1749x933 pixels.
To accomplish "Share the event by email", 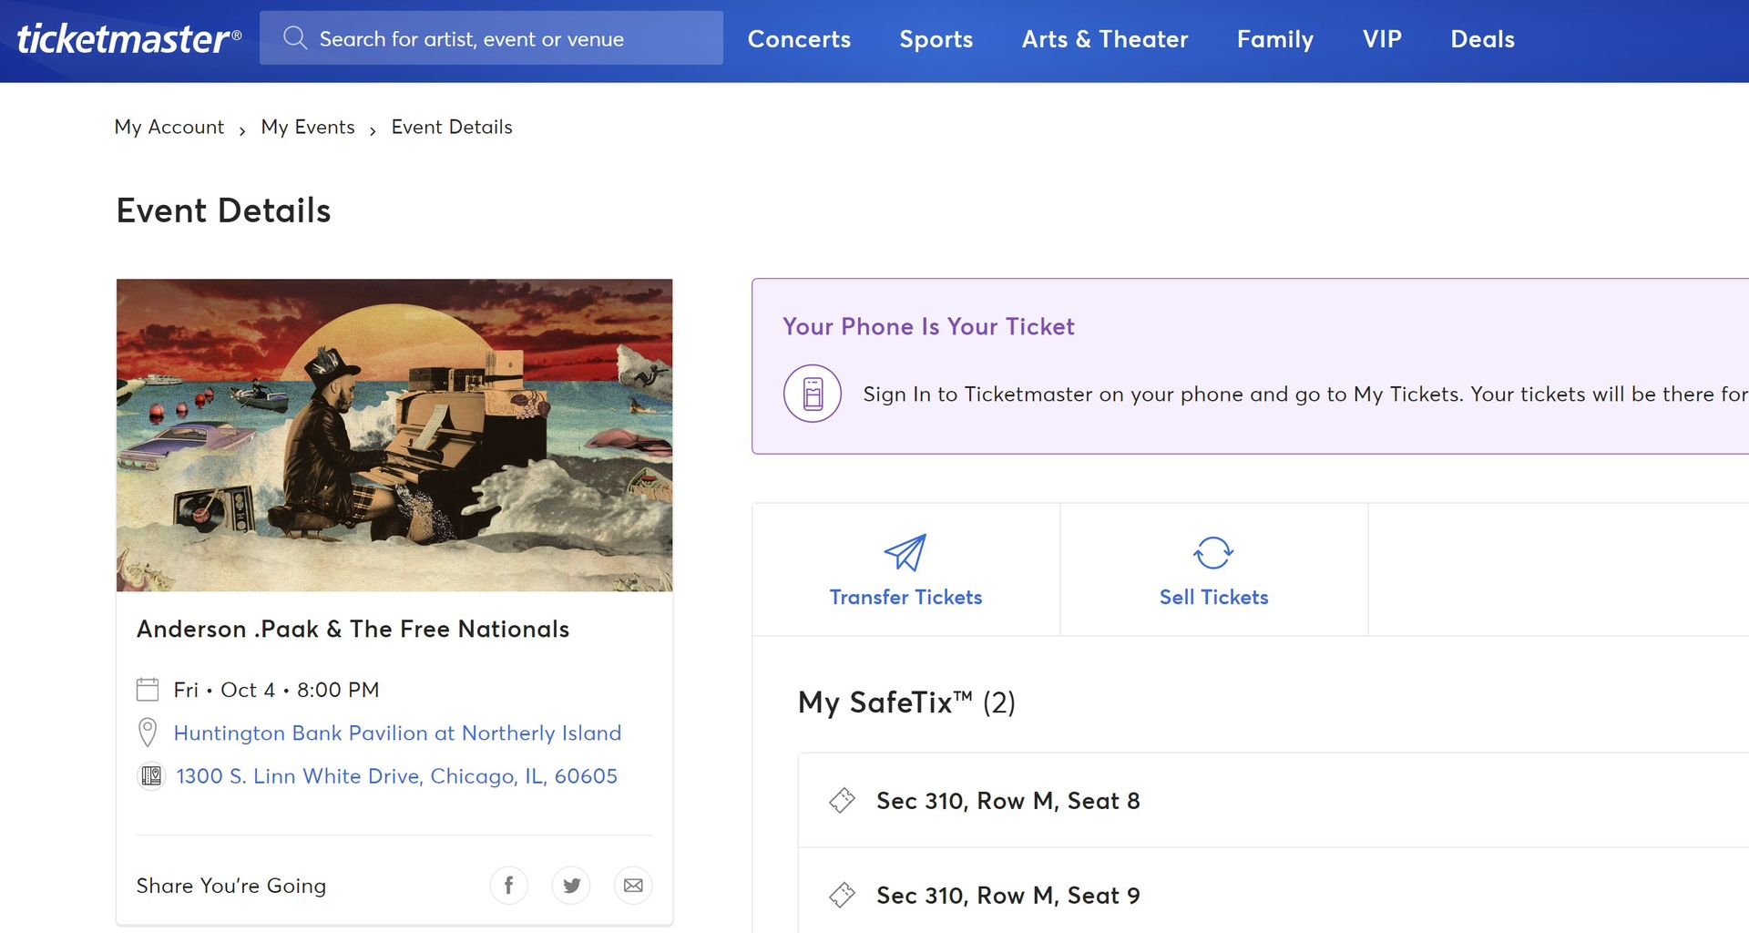I will (633, 886).
